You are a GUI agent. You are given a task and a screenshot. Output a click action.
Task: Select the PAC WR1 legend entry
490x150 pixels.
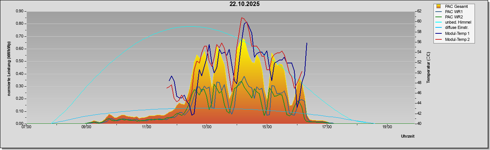coord(454,12)
